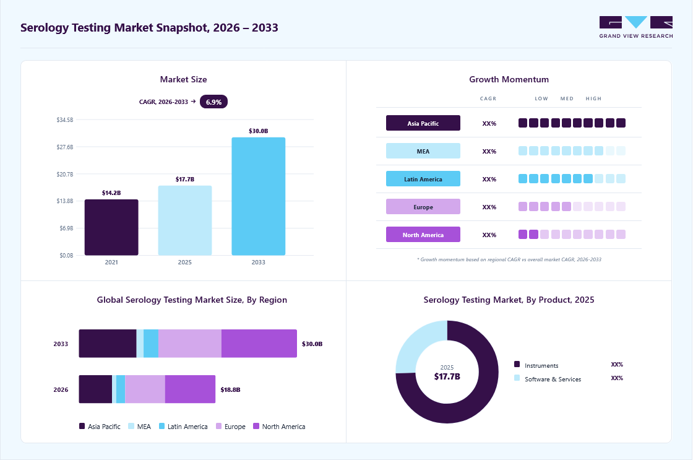Image resolution: width=693 pixels, height=460 pixels.
Task: Click the $34.5B axis label
Action: (x=65, y=120)
